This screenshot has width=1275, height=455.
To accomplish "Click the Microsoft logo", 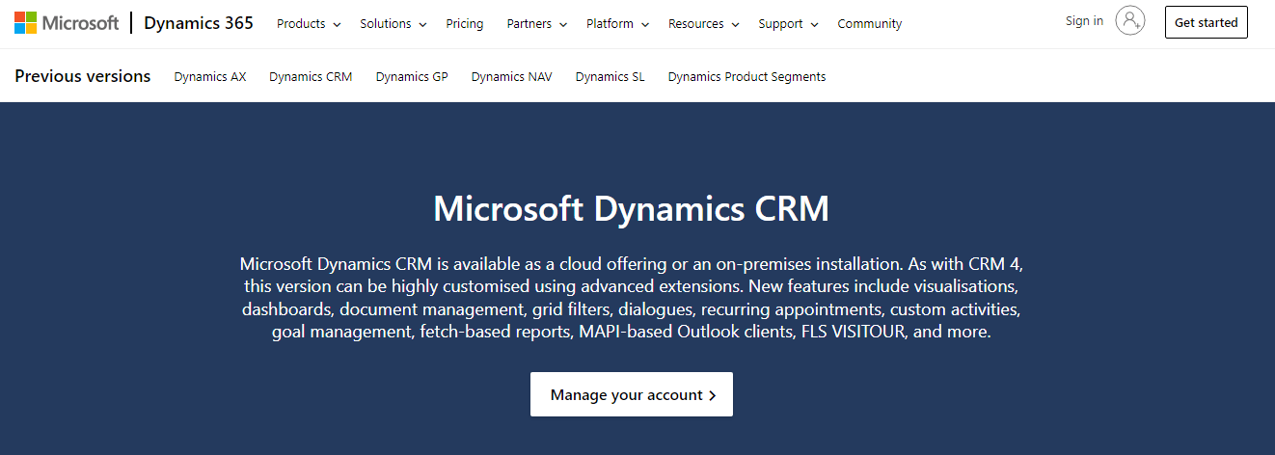I will 67,22.
